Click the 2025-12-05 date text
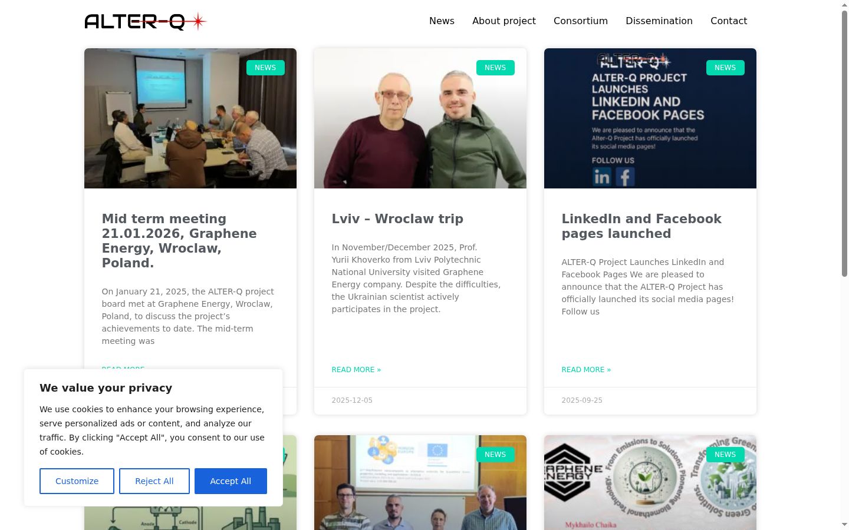This screenshot has width=849, height=530. click(x=352, y=400)
